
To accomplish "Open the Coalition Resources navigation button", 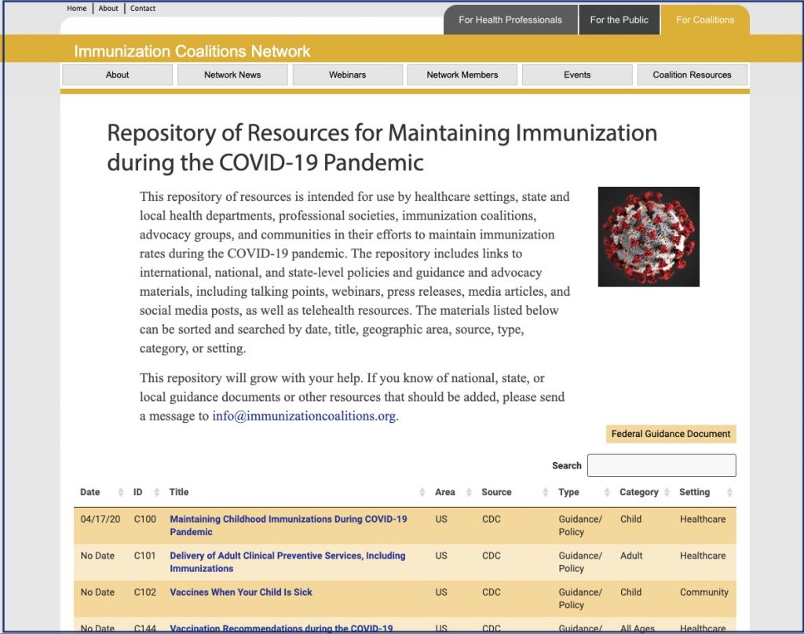I will click(692, 75).
